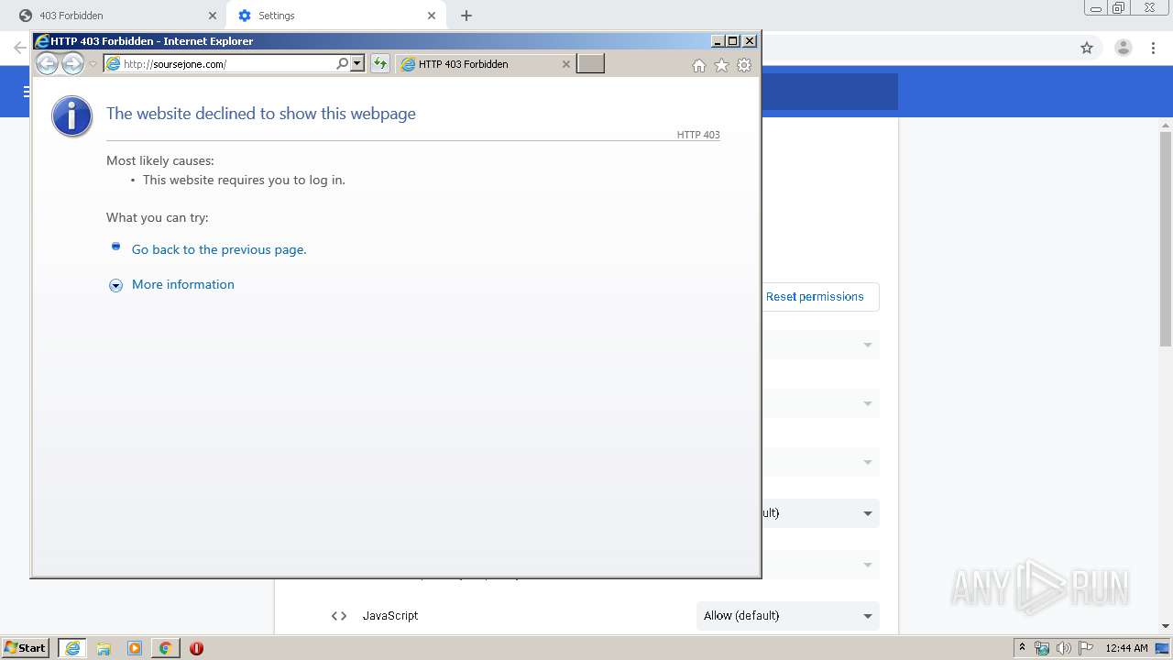The height and width of the screenshot is (660, 1173).
Task: Click the Internet Explorer Back arrow button
Action: pos(47,63)
